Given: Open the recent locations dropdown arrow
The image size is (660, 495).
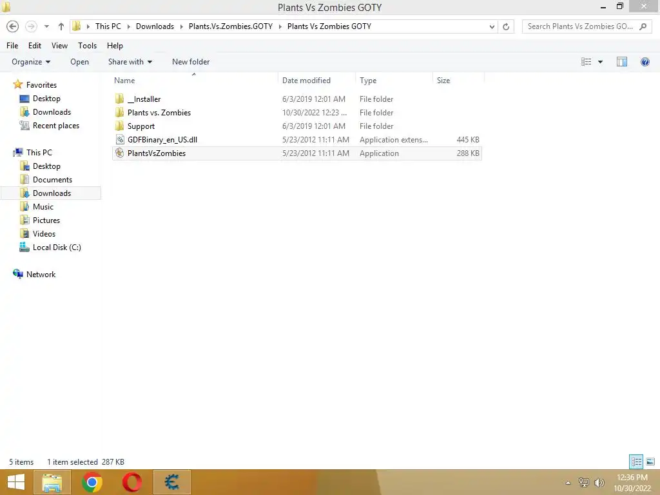Looking at the screenshot, I should [46, 26].
